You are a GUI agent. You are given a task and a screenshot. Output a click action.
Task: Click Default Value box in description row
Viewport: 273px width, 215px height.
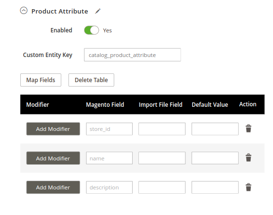(215, 187)
